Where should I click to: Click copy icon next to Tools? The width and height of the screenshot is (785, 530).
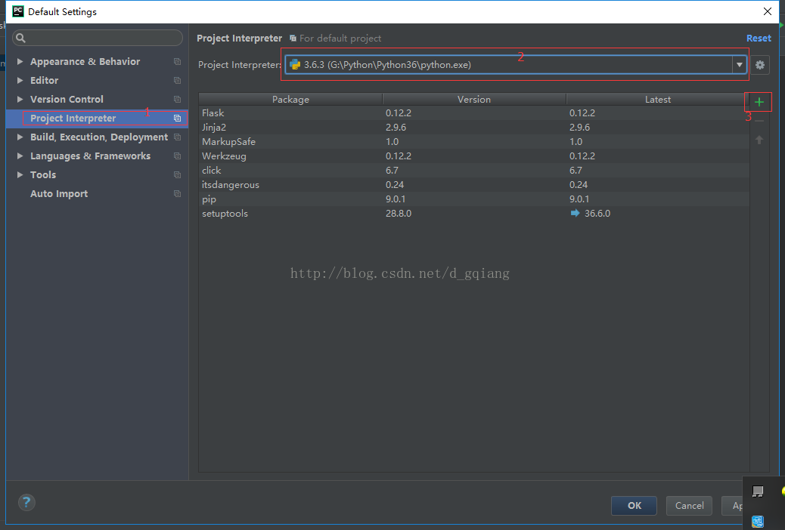point(177,175)
